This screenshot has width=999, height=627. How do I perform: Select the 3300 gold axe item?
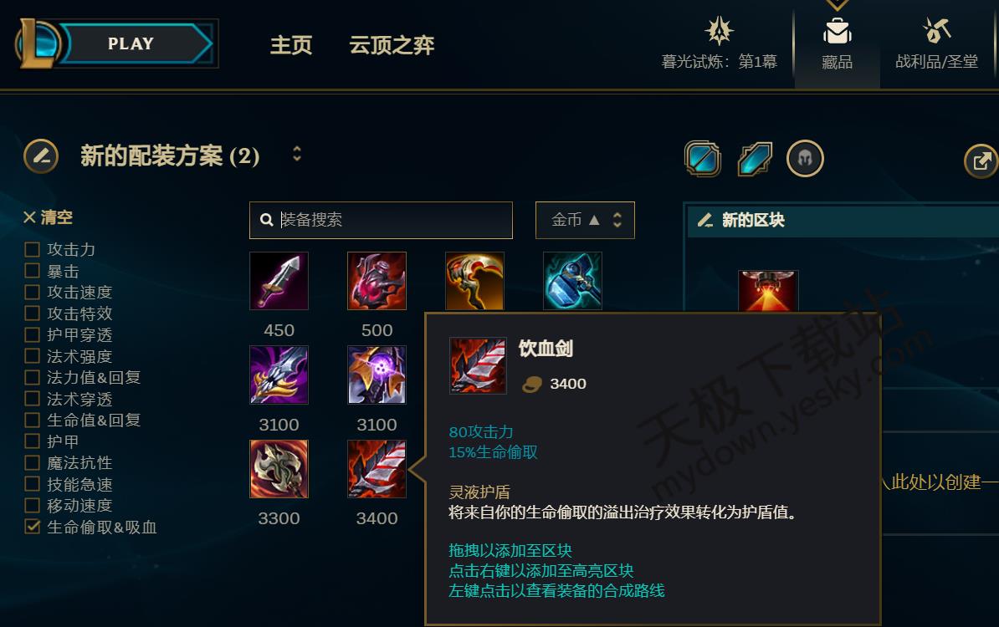click(x=279, y=468)
